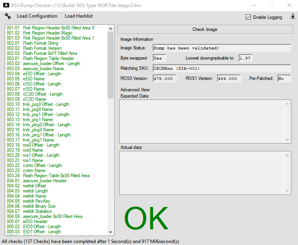Toggle the Enable Logging checkbox
Screen dimensions: 298x245
248,17
